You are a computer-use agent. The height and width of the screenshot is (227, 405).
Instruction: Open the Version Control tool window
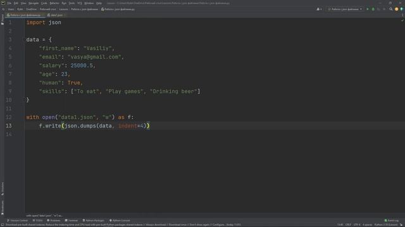click(x=17, y=221)
